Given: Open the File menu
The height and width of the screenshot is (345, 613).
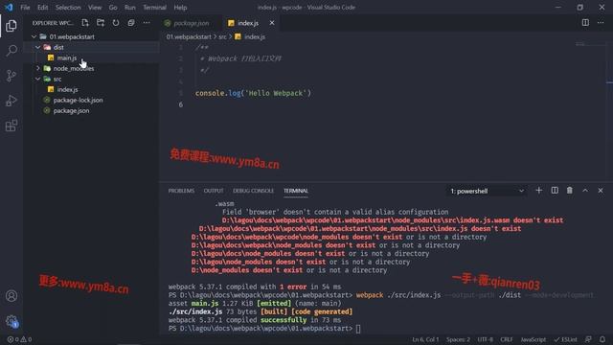Looking at the screenshot, I should (x=25, y=7).
